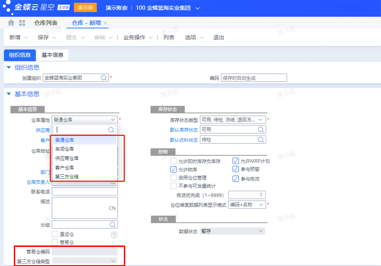Click 供应商 field label link
Screen dimensions: 381x266
(43, 130)
